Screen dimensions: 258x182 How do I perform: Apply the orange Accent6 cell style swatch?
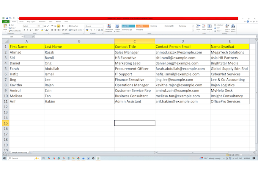pos(142,26)
